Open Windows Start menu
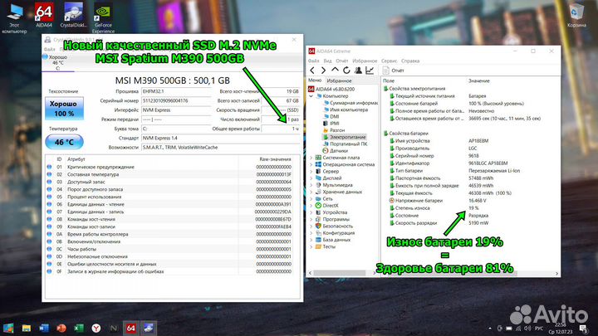The image size is (598, 336). coord(8,328)
